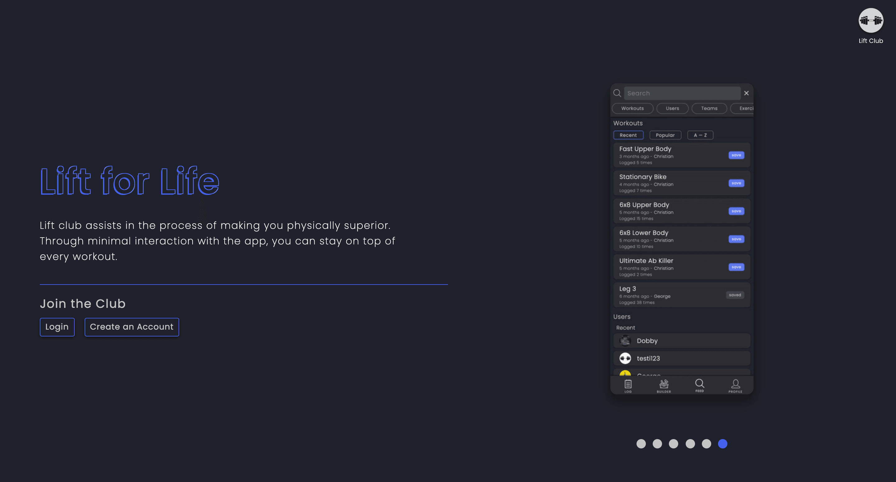
Task: Go to first carousel slide dot
Action: [641, 444]
